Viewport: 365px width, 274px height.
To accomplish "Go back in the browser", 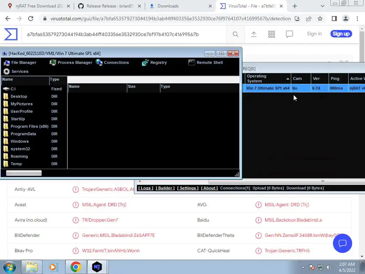I will click(8, 19).
